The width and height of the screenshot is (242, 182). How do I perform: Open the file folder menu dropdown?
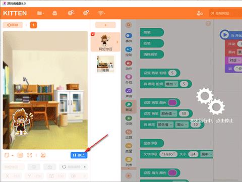40,13
